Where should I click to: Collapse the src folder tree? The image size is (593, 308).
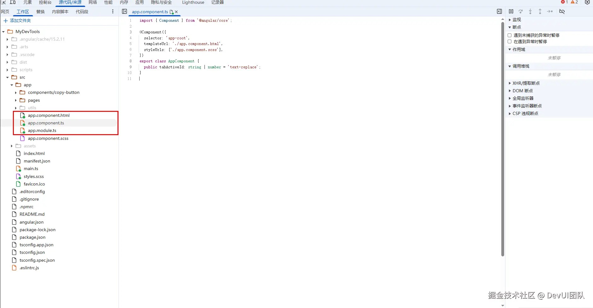(x=8, y=77)
